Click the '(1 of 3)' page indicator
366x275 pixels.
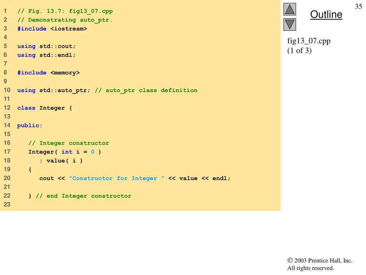click(x=300, y=50)
